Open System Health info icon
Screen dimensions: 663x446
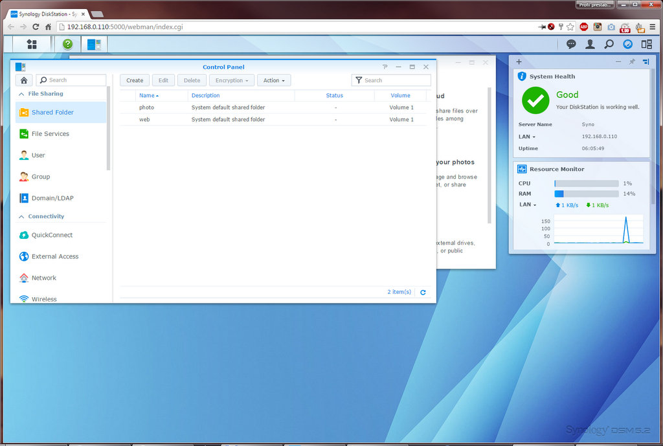tap(522, 76)
